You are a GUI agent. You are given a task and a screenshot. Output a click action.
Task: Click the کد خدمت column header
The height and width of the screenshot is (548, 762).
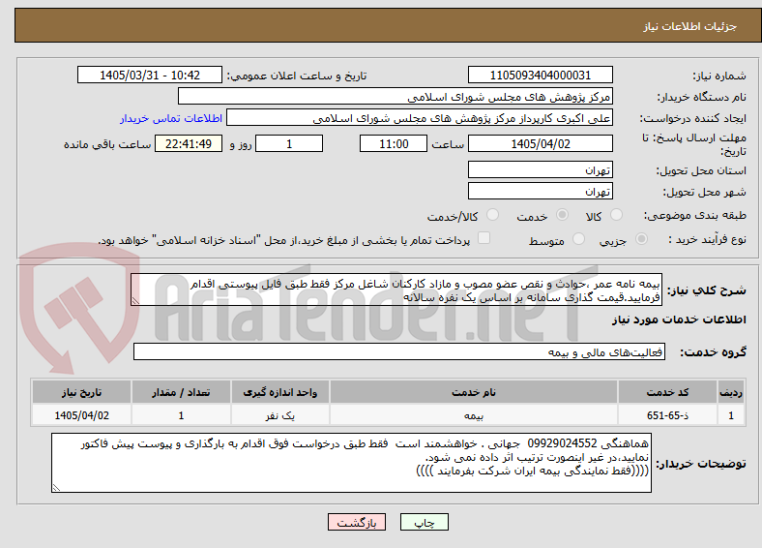pos(668,392)
